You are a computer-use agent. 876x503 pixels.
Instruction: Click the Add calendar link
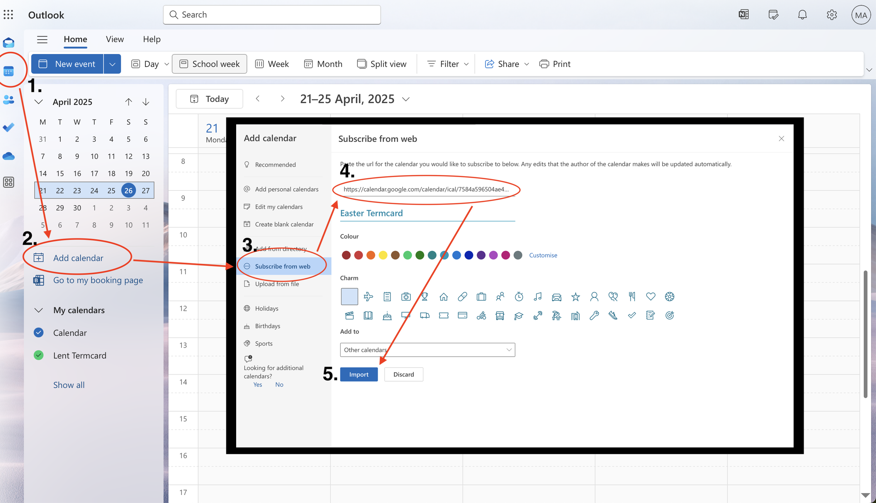point(78,258)
